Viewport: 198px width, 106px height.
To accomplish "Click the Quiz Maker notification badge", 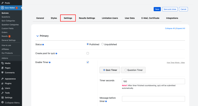I will point(17,8).
